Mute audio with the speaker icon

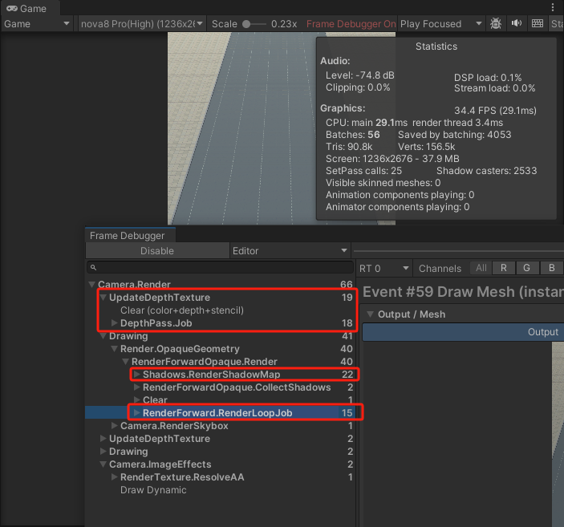[517, 24]
